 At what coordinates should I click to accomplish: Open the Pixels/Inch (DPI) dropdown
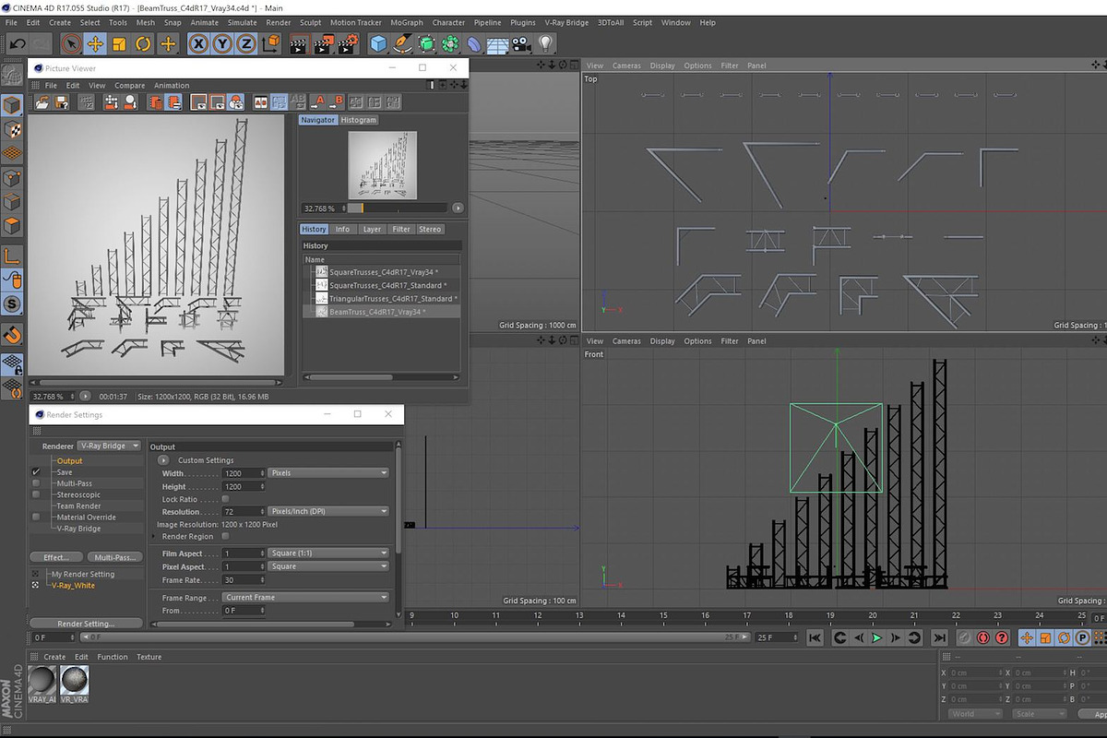[x=328, y=511]
